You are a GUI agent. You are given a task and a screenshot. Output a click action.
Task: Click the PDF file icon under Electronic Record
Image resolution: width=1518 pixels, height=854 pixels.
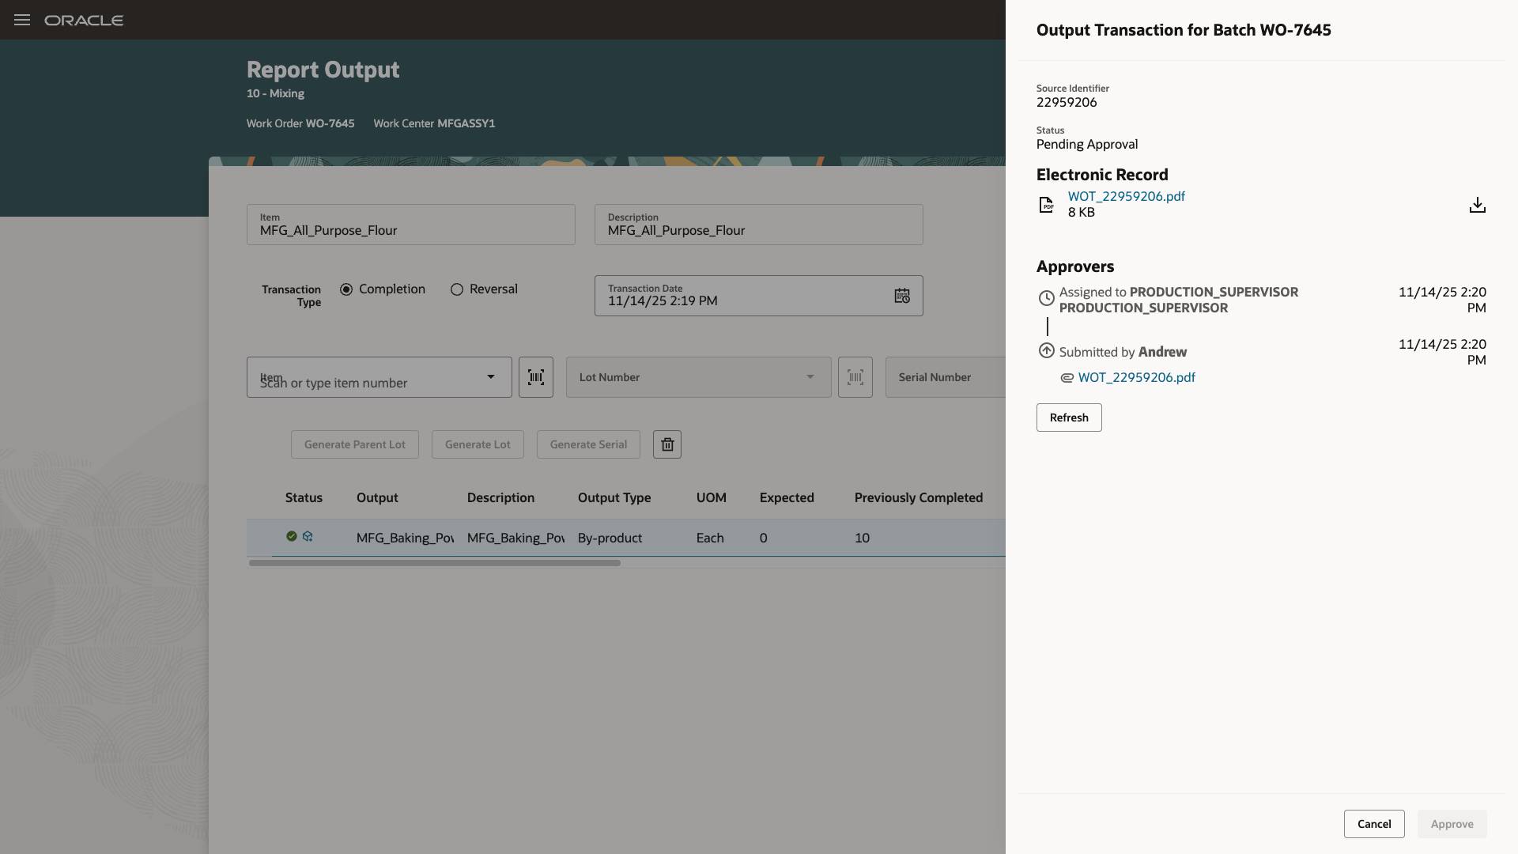tap(1046, 204)
